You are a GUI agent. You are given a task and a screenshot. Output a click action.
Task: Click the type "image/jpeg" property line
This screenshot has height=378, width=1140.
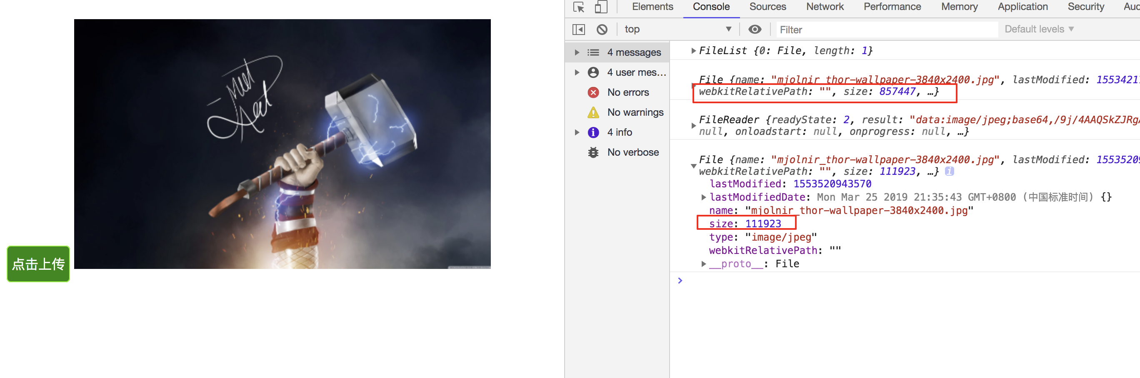click(763, 237)
